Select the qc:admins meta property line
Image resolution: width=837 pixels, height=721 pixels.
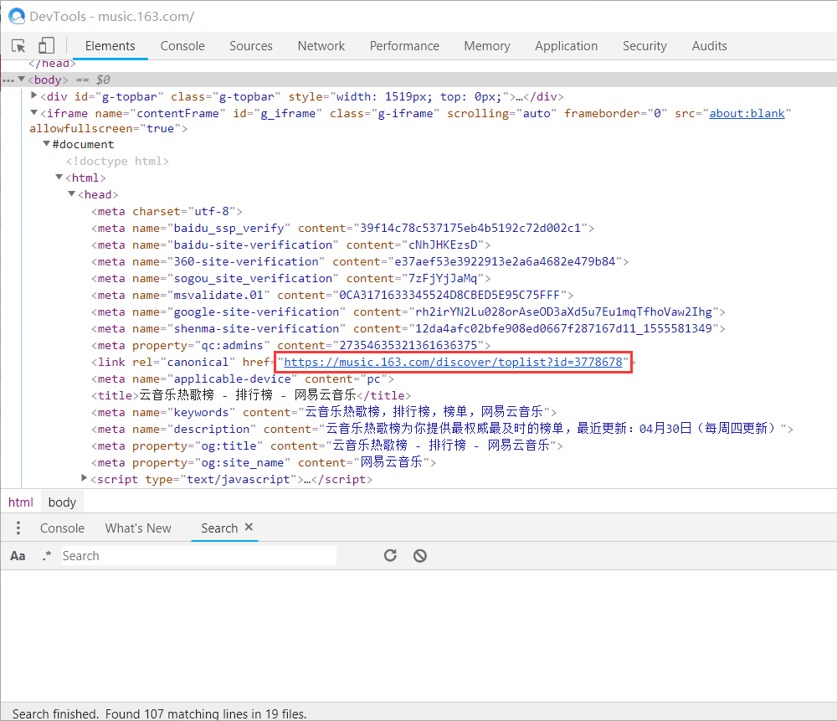[x=290, y=346]
